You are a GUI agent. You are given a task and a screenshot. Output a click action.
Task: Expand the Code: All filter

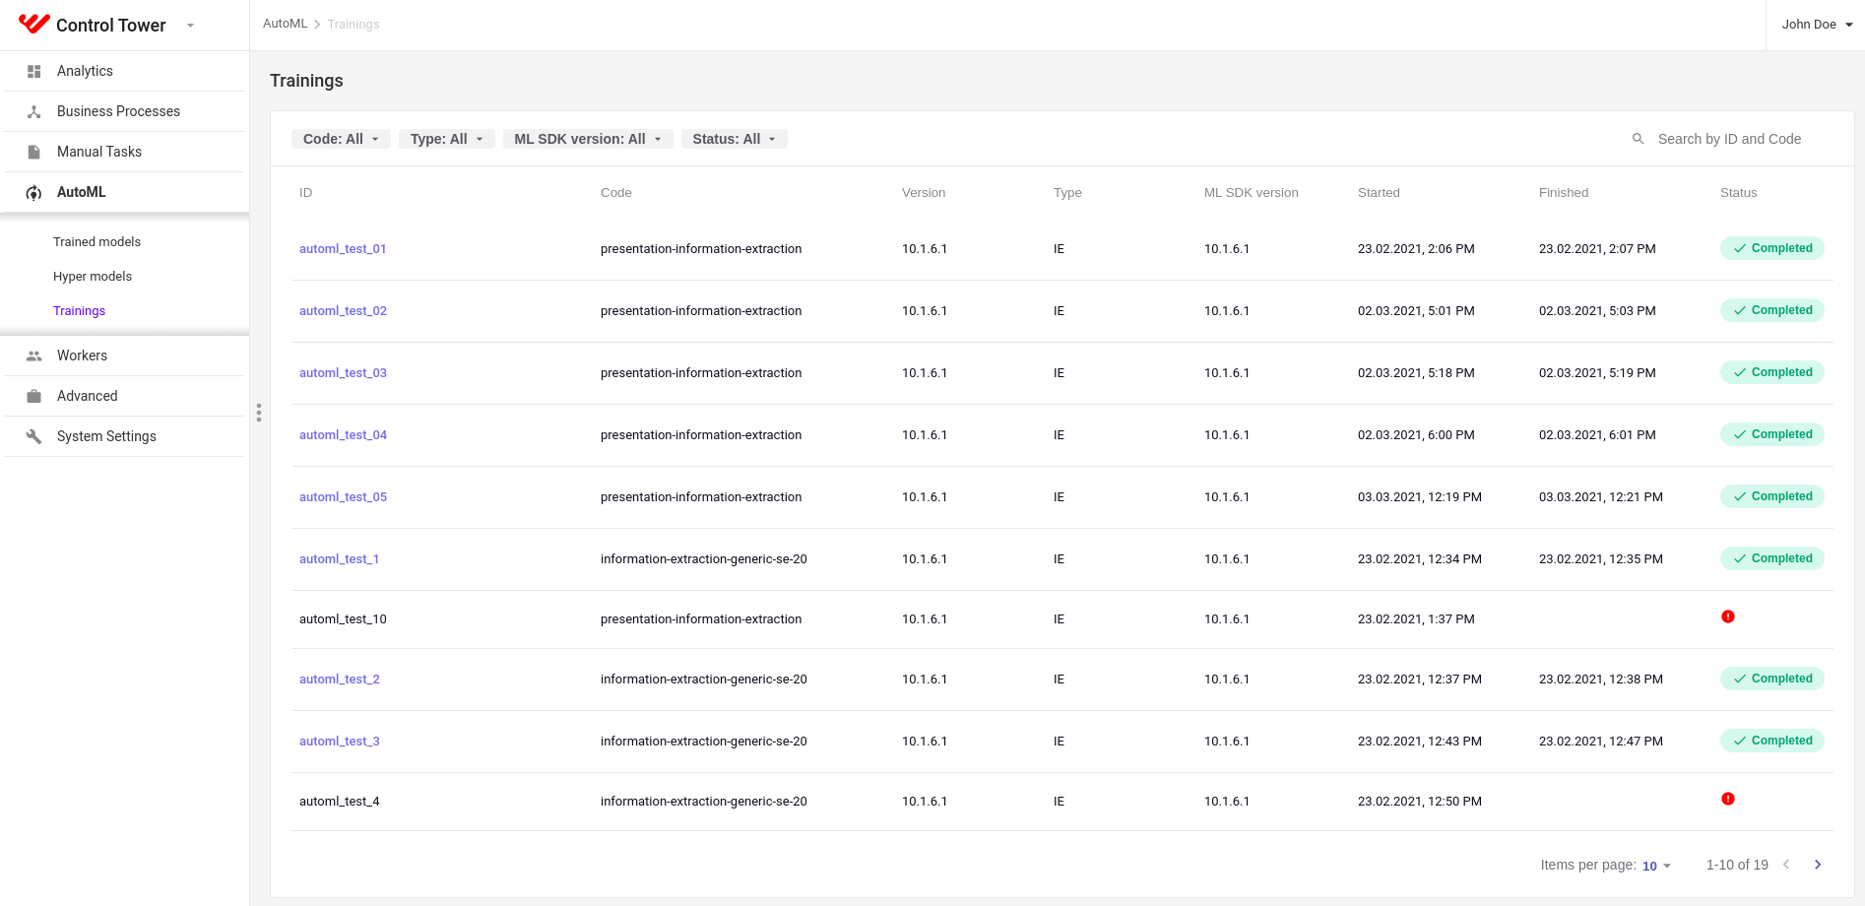(341, 139)
